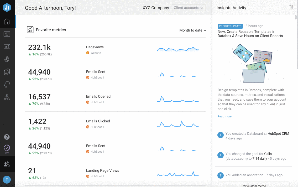
Task: Click the PRODUCT UPDATE badge
Action: (230, 26)
